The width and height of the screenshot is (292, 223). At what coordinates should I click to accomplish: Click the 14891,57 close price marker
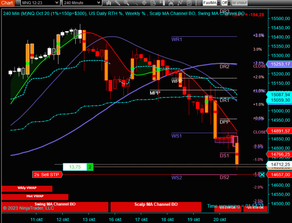click(280, 131)
